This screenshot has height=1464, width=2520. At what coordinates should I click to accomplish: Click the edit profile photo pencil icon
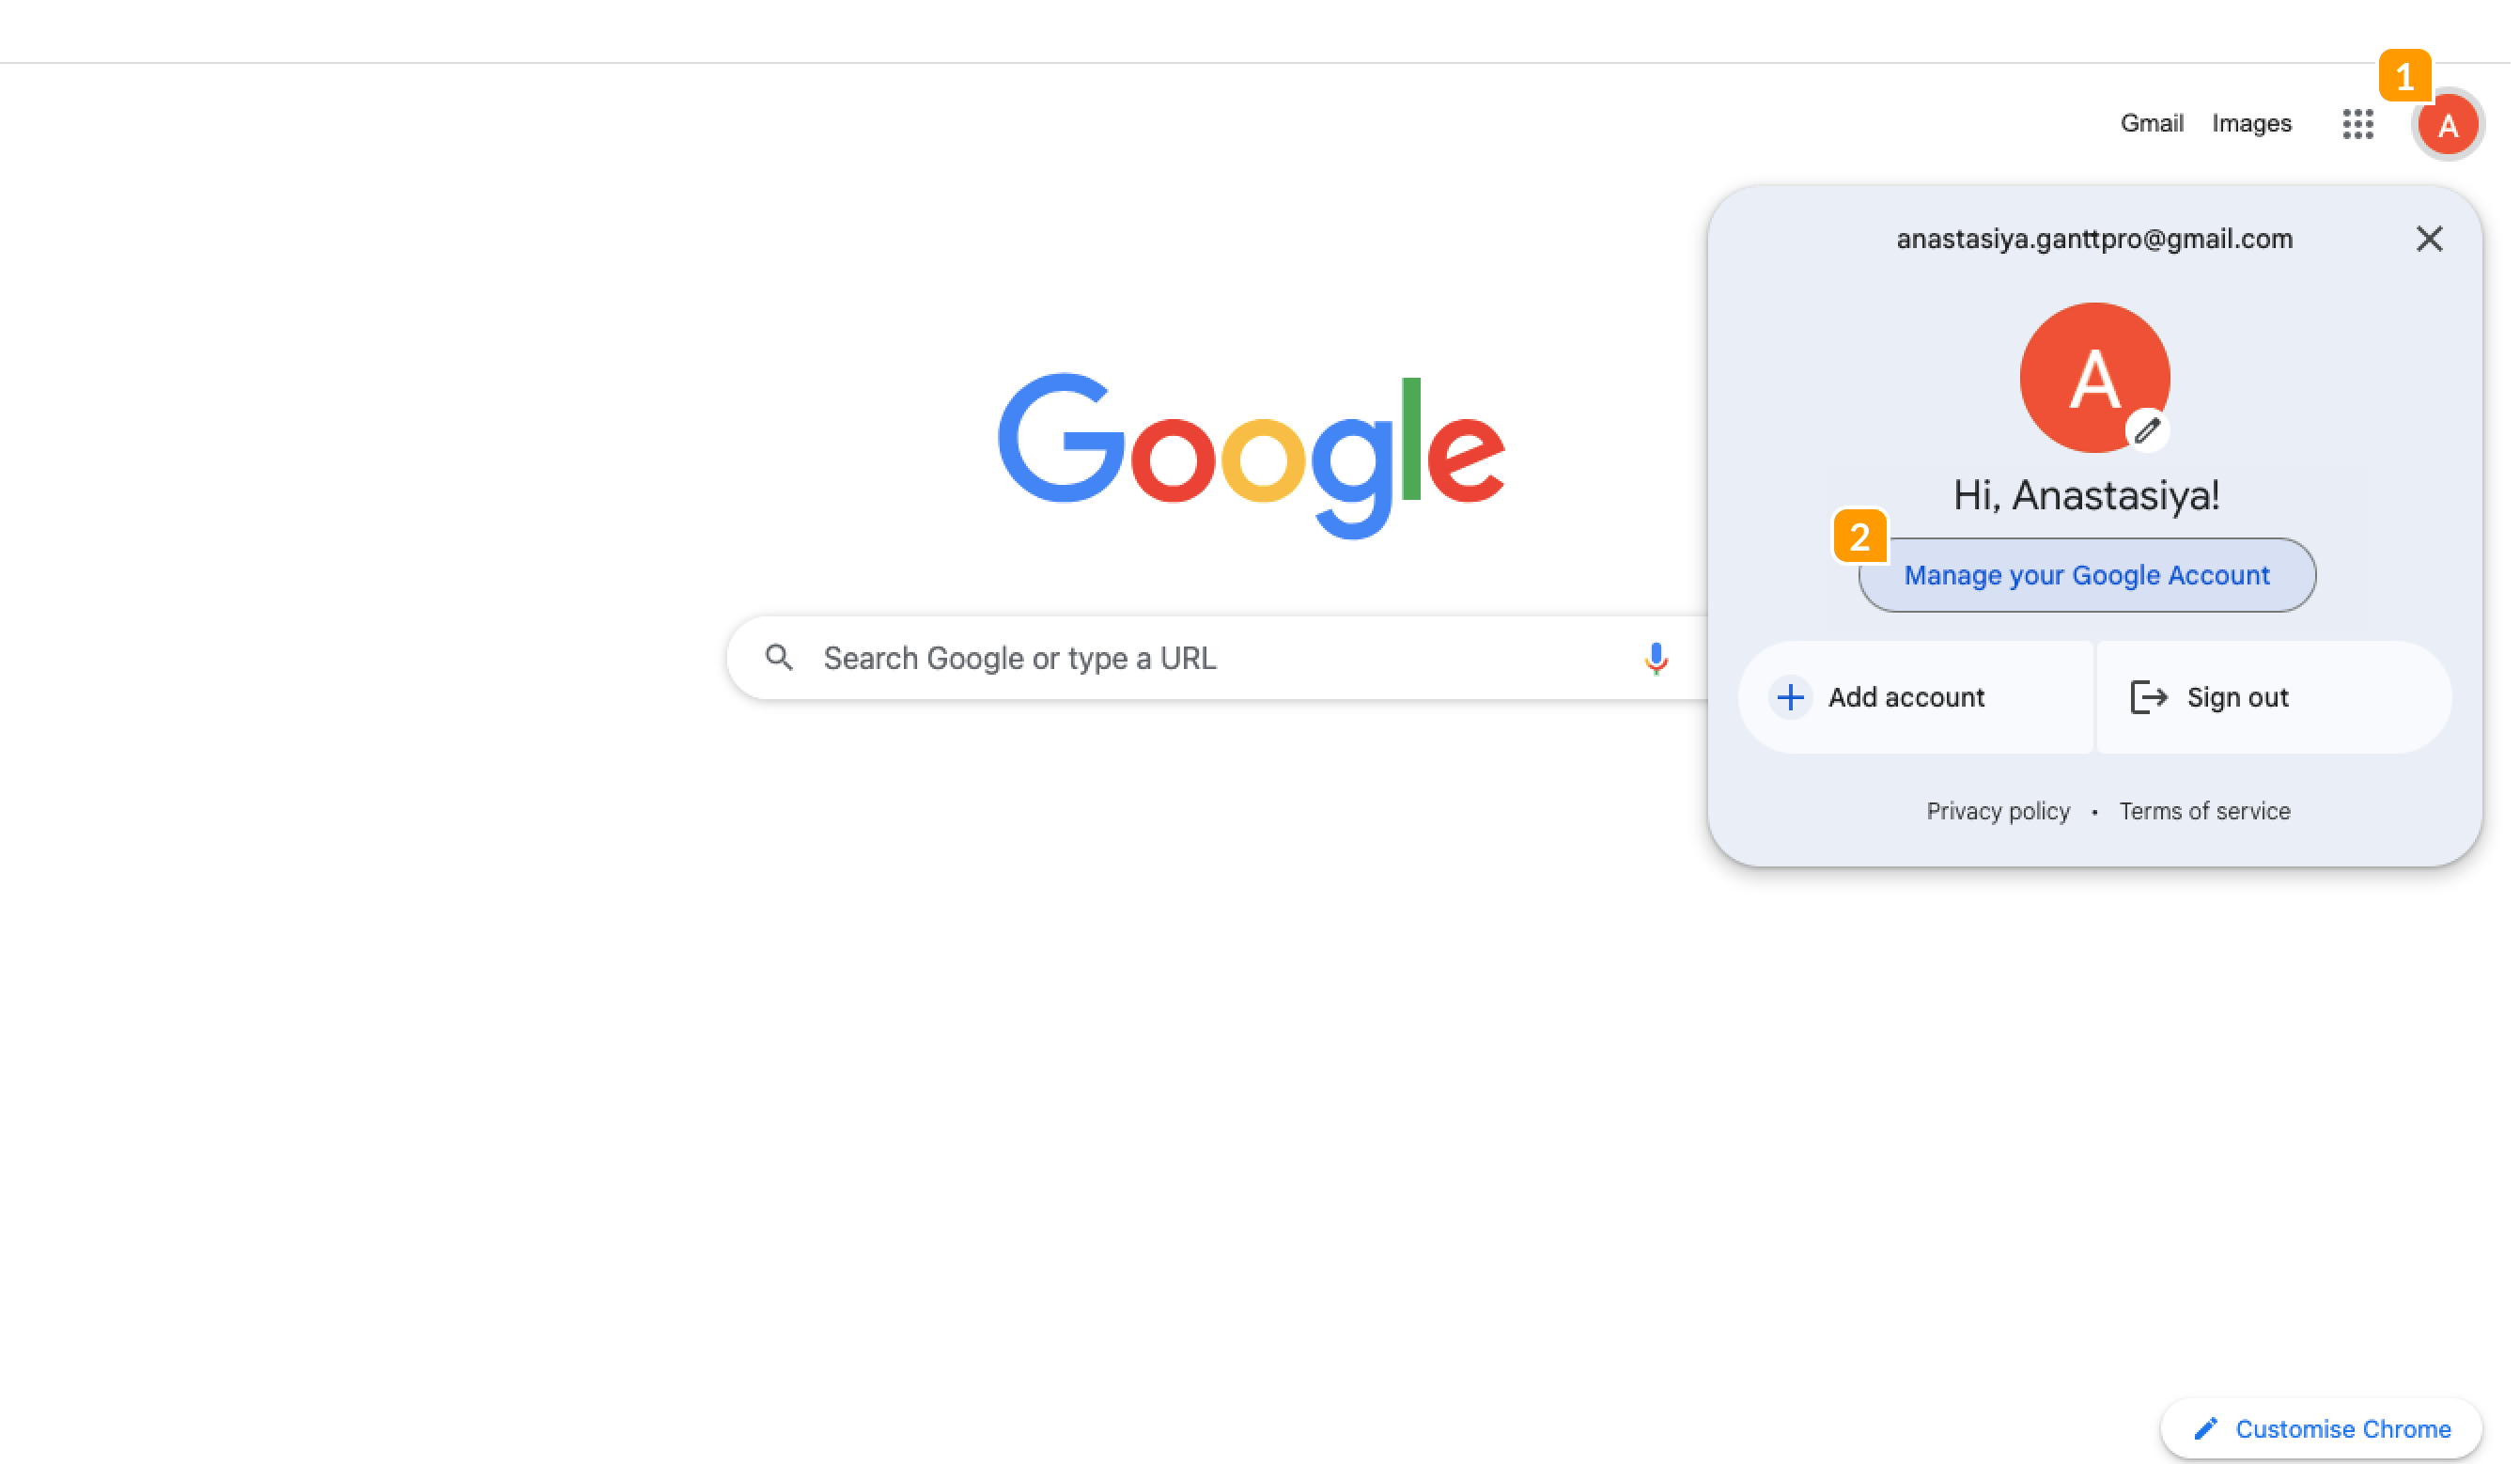point(2147,432)
